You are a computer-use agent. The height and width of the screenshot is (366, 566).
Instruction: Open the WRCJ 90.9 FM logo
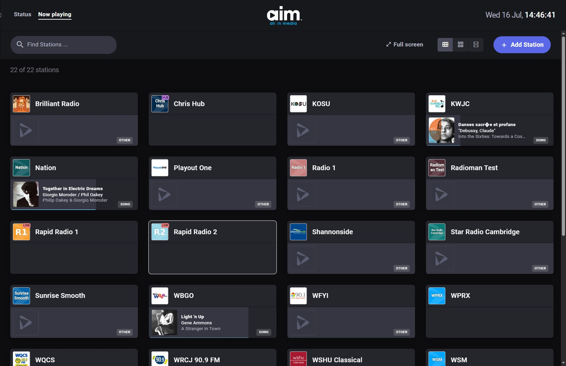click(160, 359)
